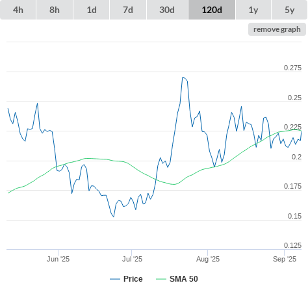The width and height of the screenshot is (308, 296).
Task: Click the Aug '25 x-axis label
Action: pos(208,259)
